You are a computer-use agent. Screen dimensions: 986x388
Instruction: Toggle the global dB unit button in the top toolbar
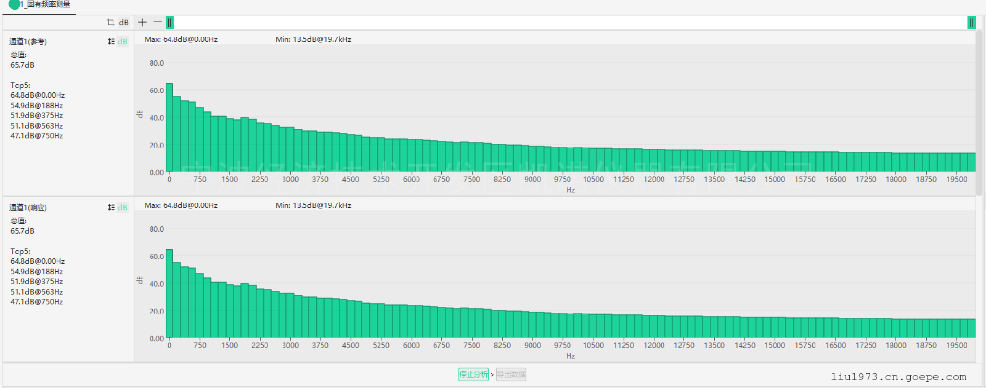tap(124, 23)
